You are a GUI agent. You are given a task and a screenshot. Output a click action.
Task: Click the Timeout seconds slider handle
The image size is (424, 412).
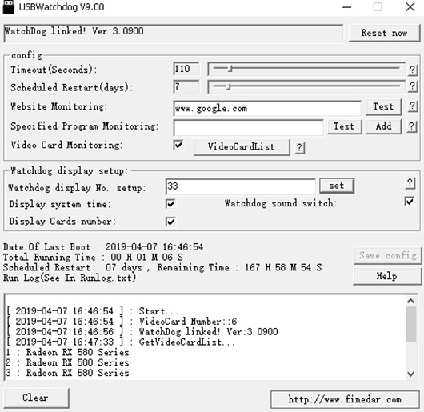[x=230, y=69]
